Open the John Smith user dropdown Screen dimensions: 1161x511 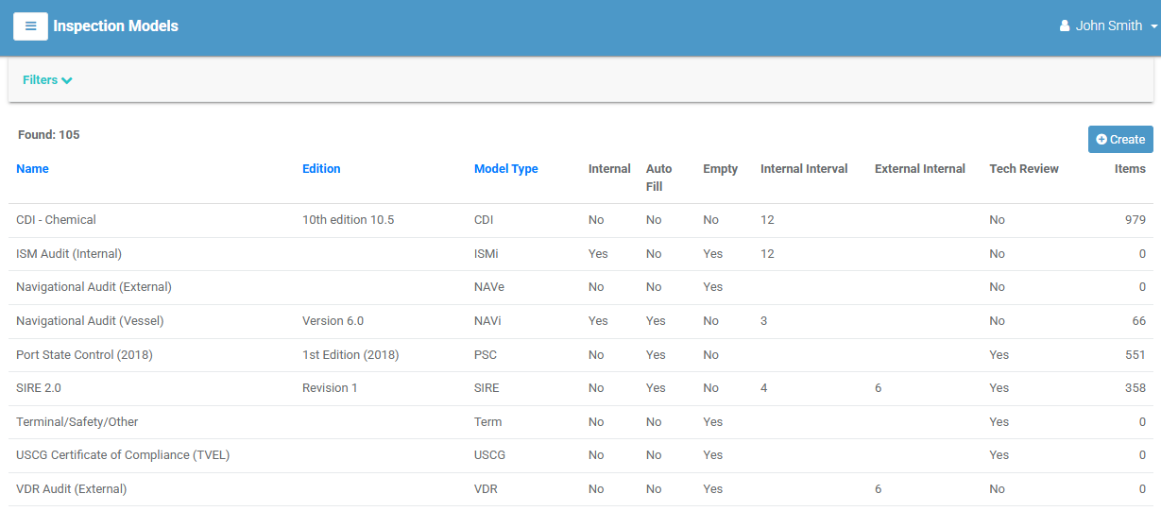coord(1108,26)
